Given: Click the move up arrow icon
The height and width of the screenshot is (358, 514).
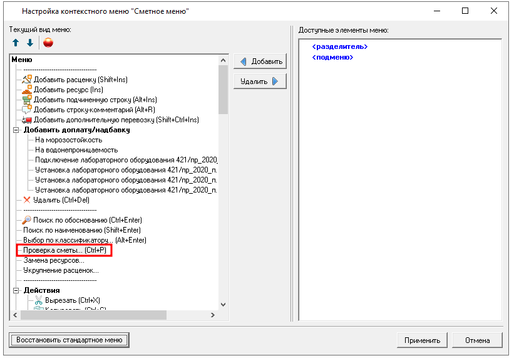Looking at the screenshot, I should (x=16, y=43).
